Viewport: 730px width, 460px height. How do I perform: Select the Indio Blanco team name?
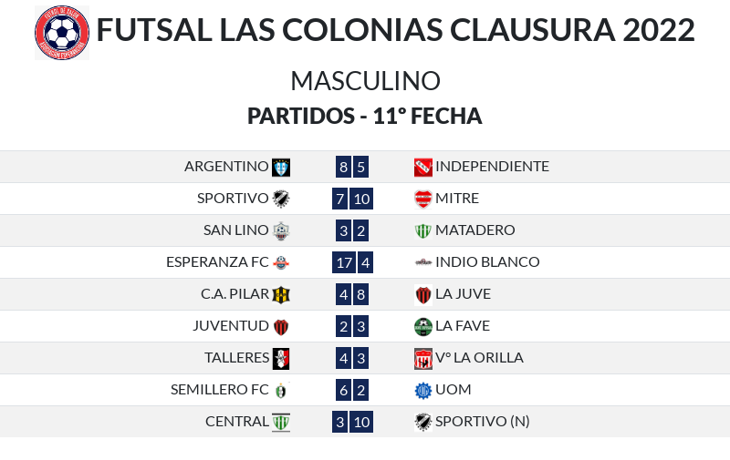[x=487, y=262]
